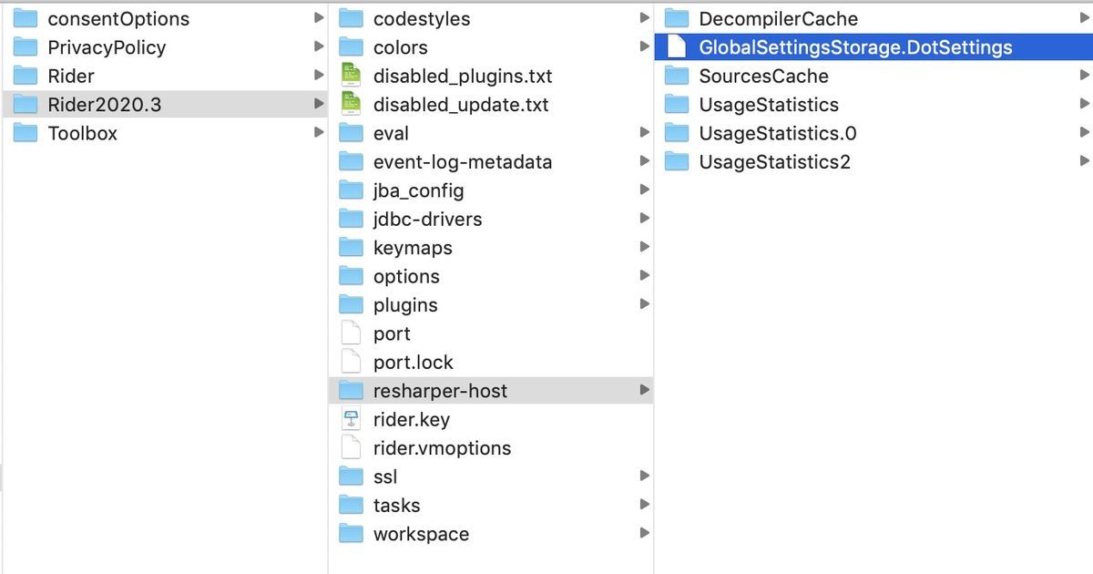Click the port.lock file icon

click(x=351, y=363)
